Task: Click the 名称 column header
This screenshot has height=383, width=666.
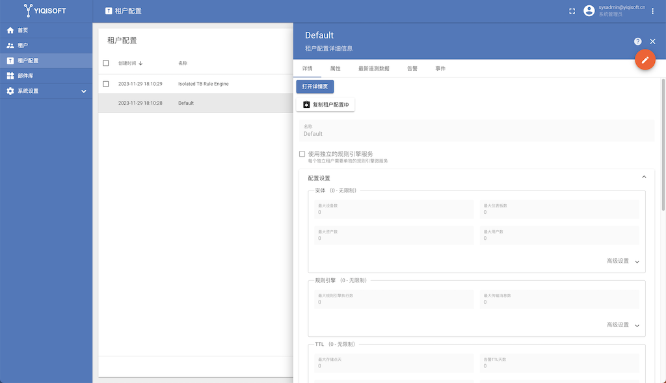Action: [x=183, y=63]
